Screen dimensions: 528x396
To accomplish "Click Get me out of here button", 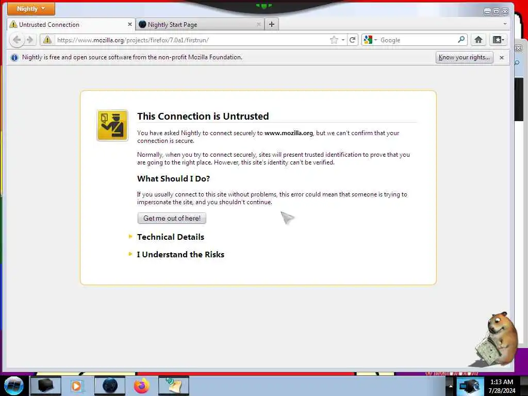I will coord(172,218).
